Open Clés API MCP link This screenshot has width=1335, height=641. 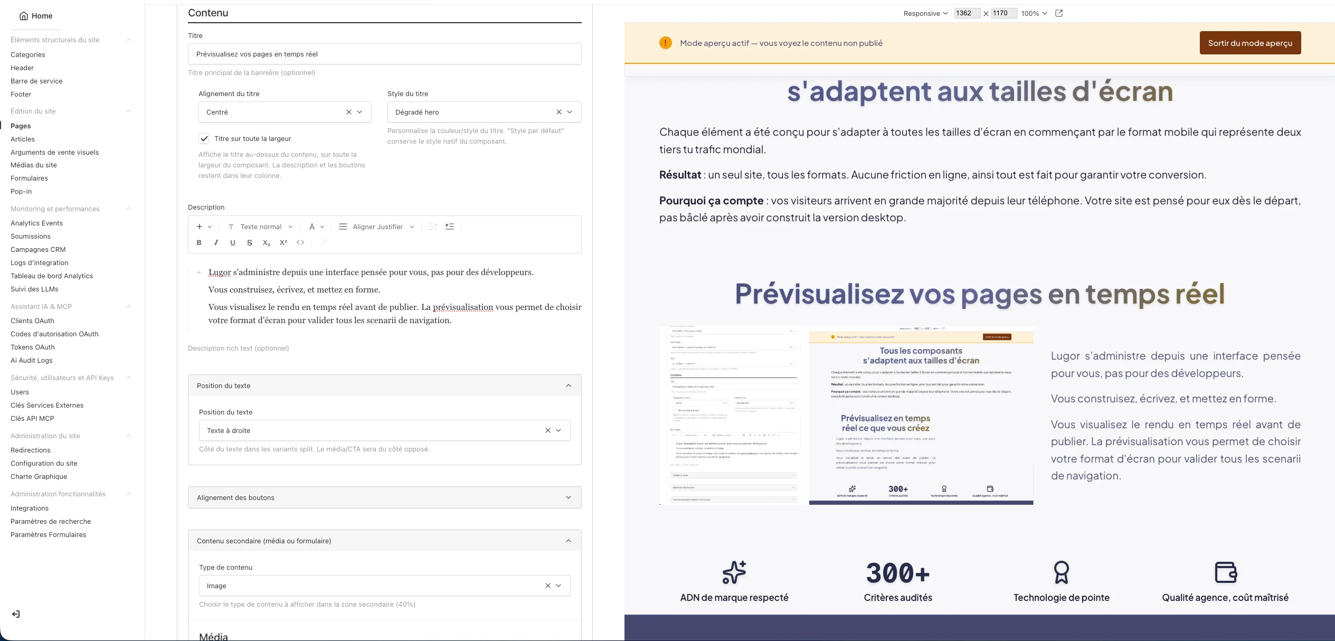coord(32,418)
